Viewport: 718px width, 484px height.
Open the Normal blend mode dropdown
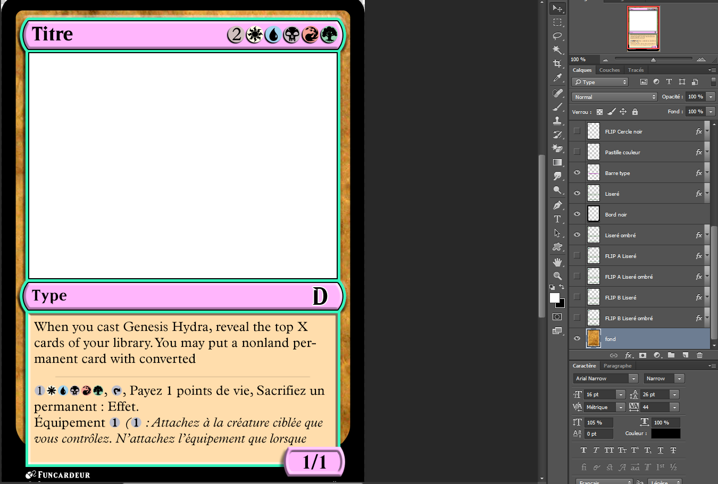615,97
